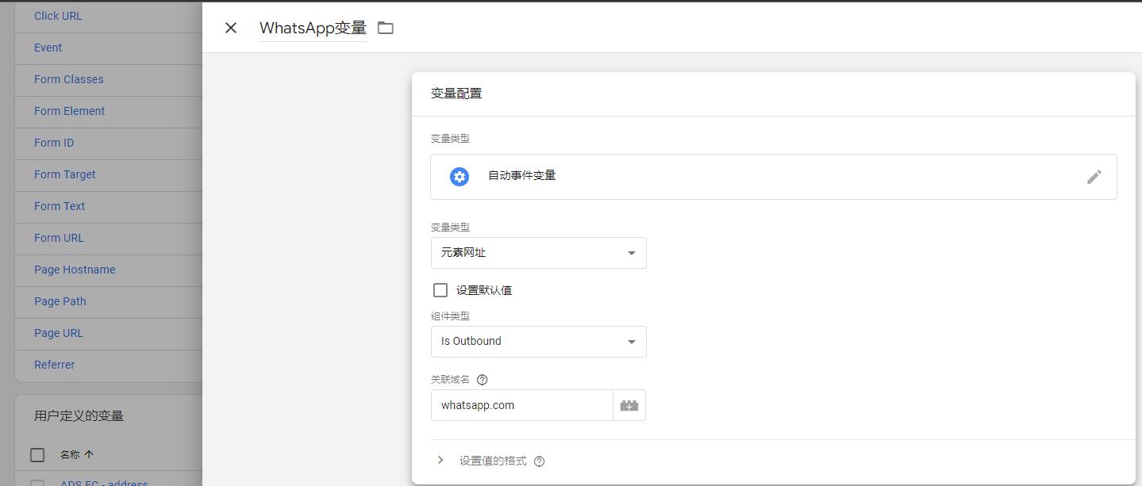1142x486 pixels.
Task: Expand the 设置值的格式 section
Action: click(440, 461)
